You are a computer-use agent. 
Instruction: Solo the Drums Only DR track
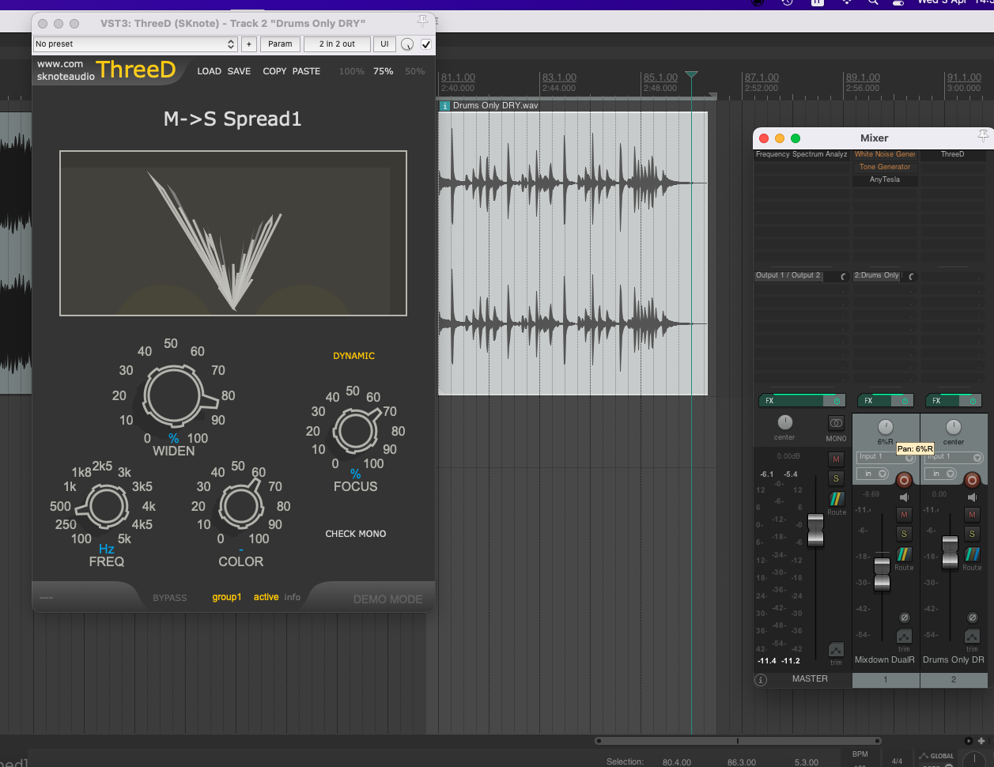pos(972,534)
